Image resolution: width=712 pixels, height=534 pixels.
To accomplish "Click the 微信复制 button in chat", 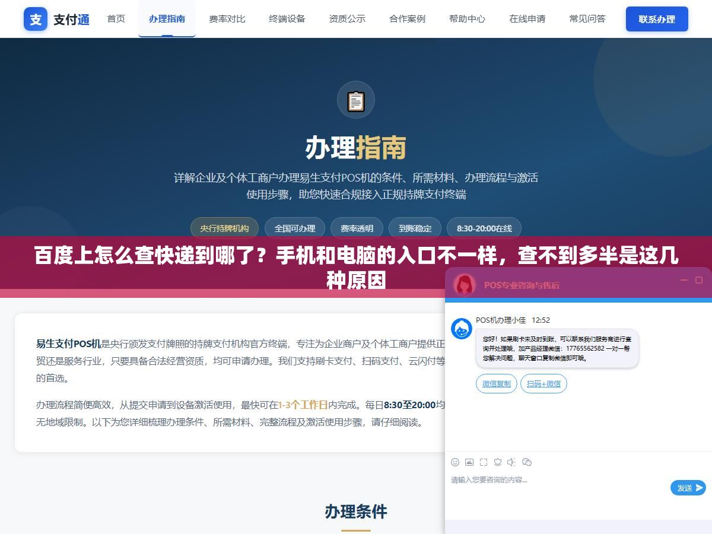I will (x=497, y=384).
